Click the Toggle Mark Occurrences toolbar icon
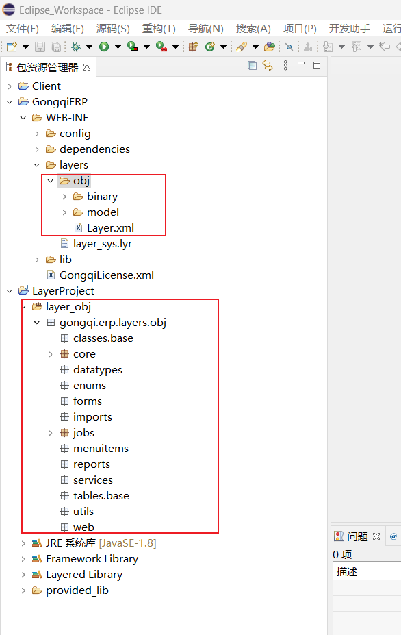 289,47
